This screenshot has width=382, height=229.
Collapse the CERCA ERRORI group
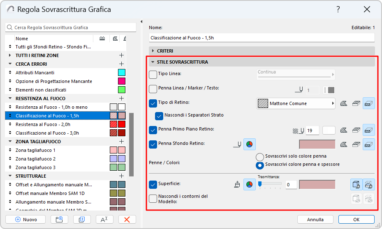10,64
